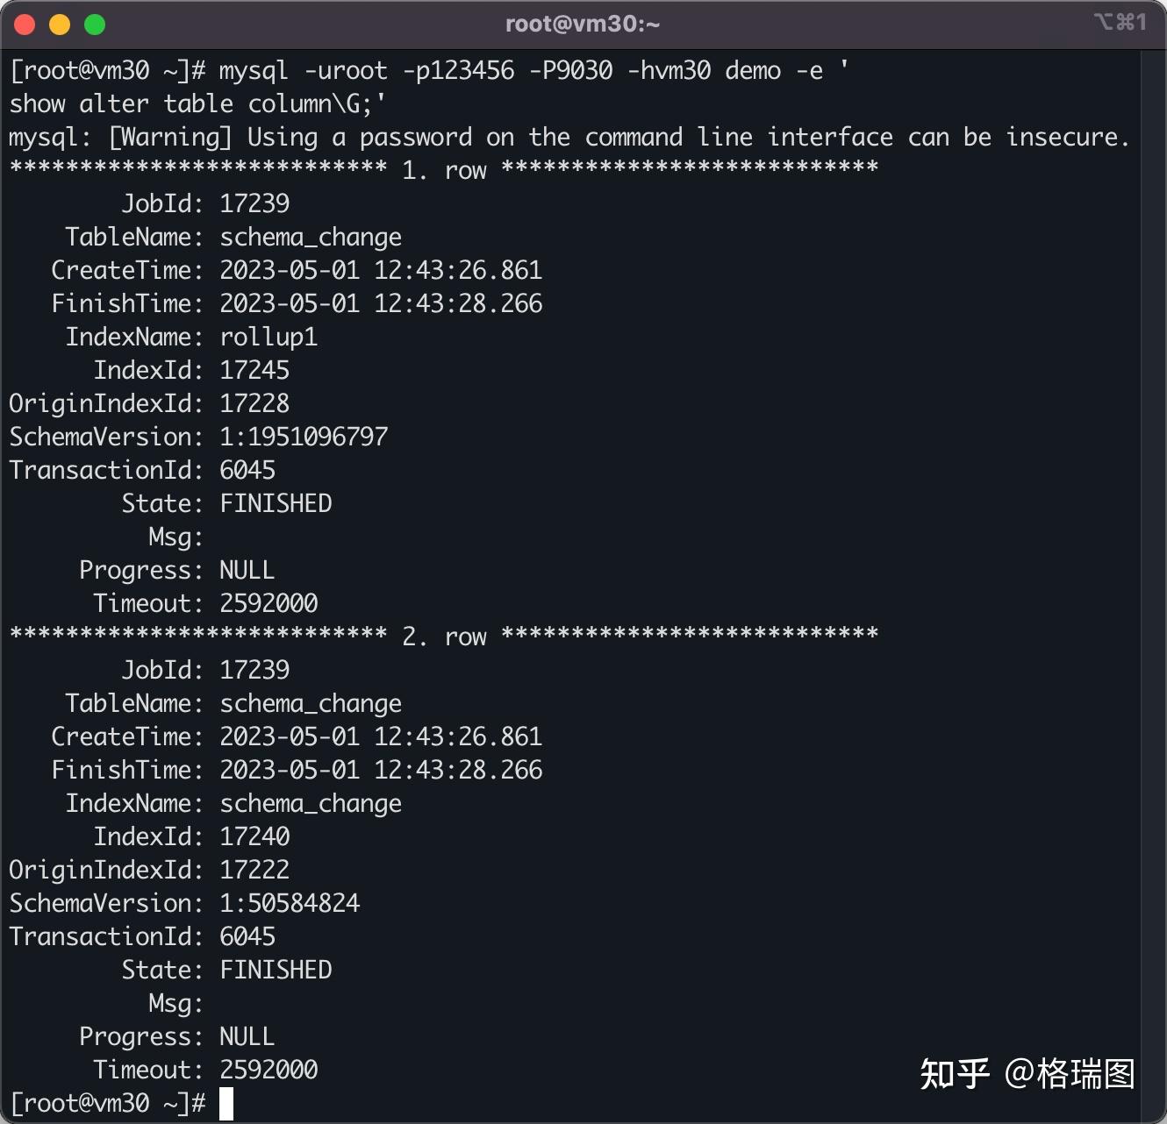1167x1124 pixels.
Task: Select the password warning message line
Action: pos(569,137)
